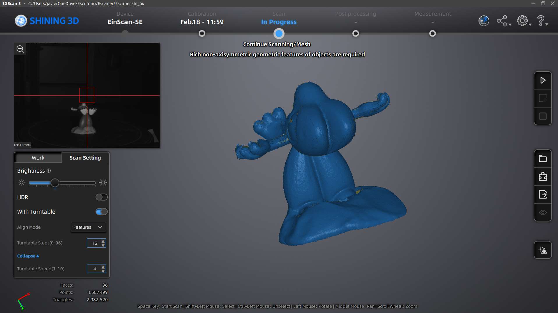Click the Triangles count 2,982,520
Screen dimensions: 558x313
tap(97, 300)
